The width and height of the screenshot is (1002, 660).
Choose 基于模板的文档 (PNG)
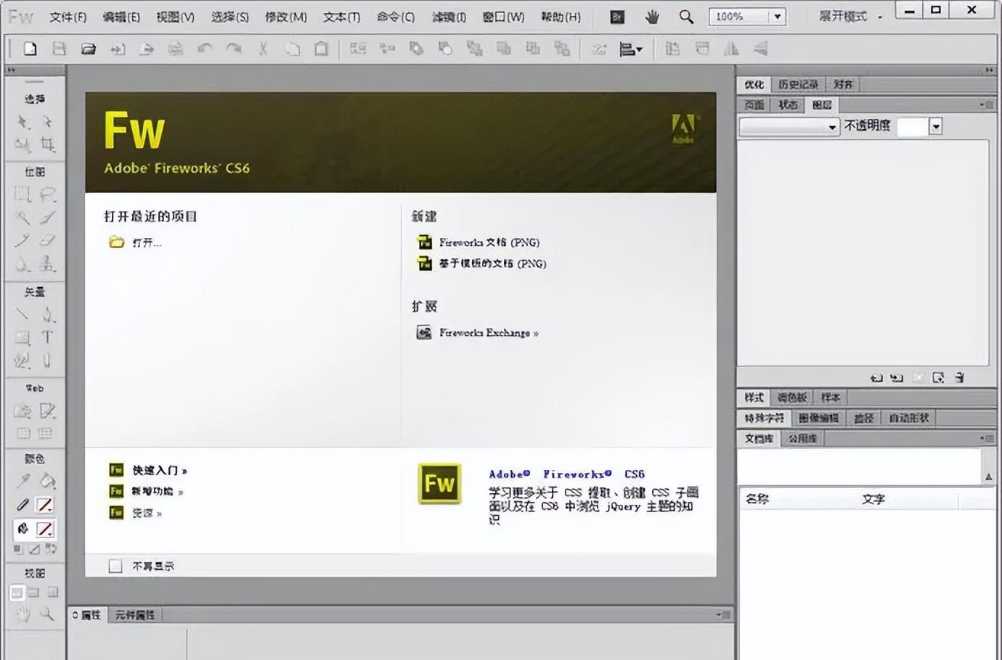(x=492, y=263)
